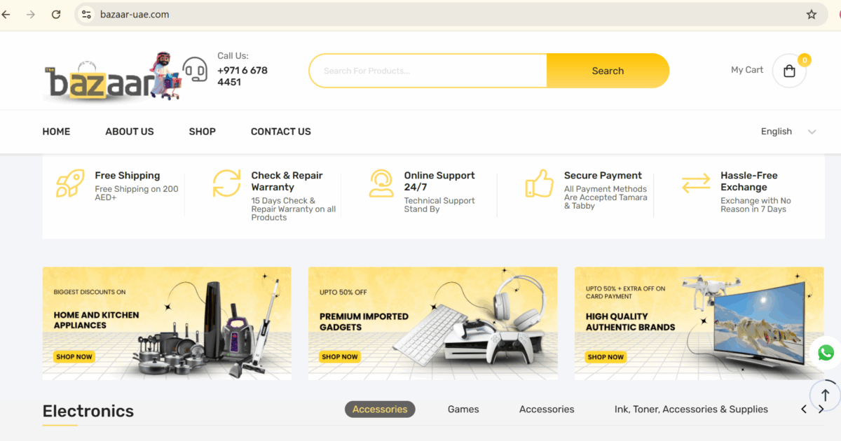Open the shopping cart bag icon
841x441 pixels.
click(789, 71)
